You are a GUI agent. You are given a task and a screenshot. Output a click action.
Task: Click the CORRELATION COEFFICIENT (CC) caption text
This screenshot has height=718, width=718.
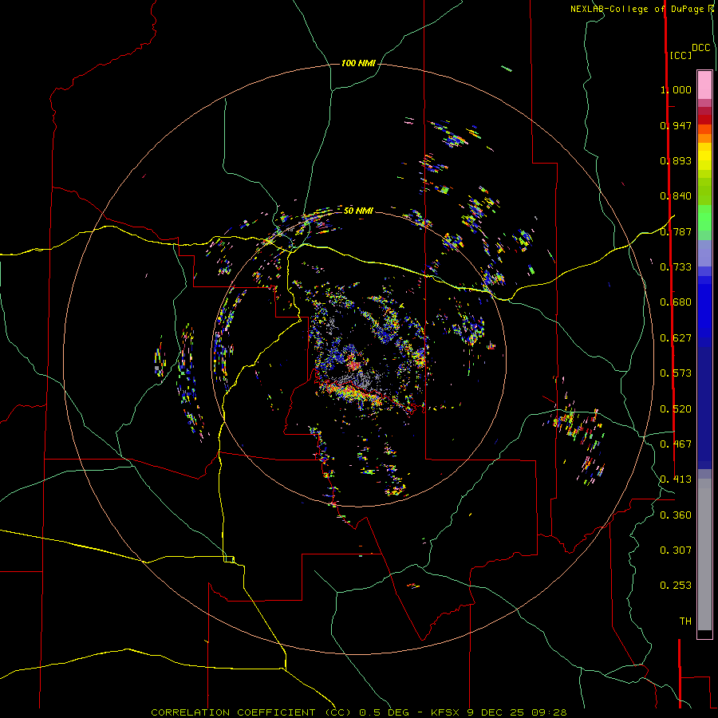click(251, 712)
